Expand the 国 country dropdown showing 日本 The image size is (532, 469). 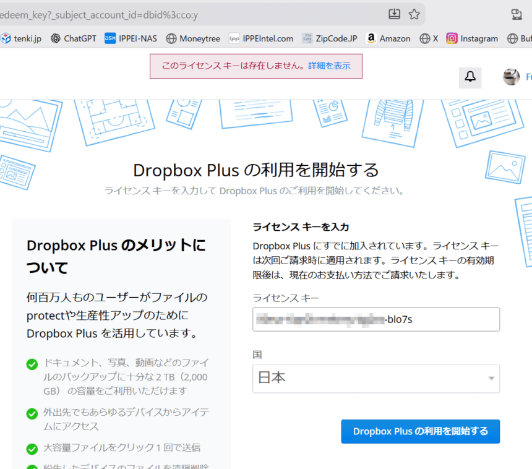369,378
